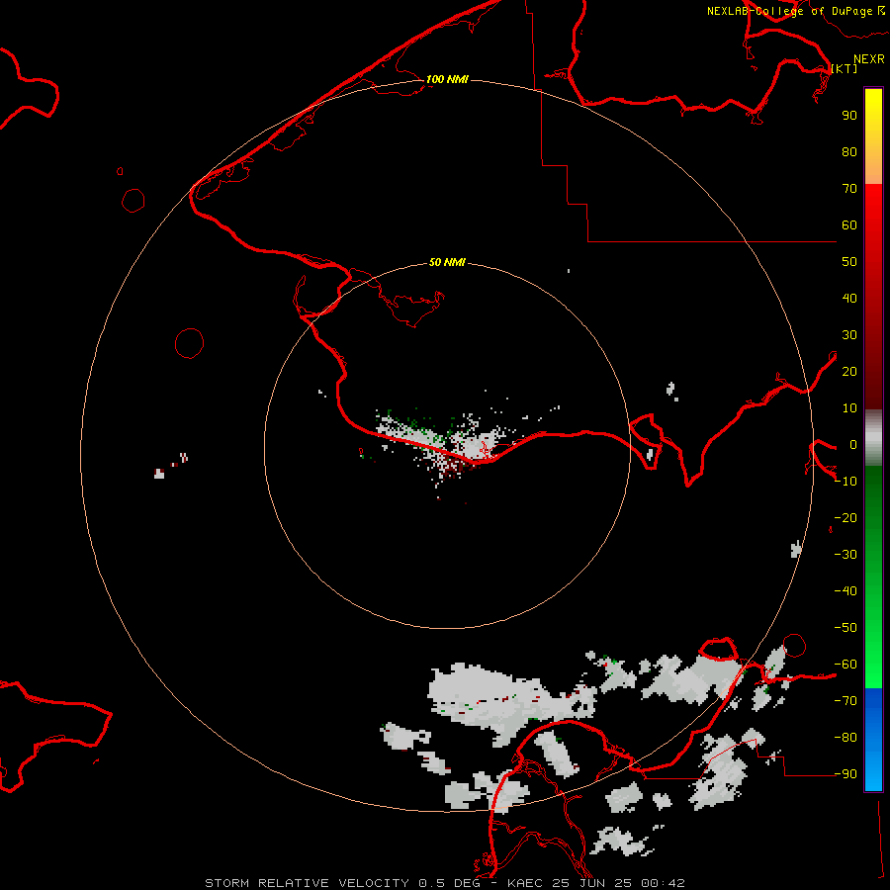
Task: Click the -60 value on velocity scale
Action: [845, 665]
